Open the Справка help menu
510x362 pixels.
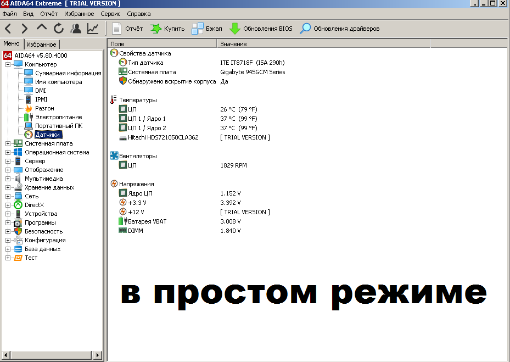click(x=138, y=14)
